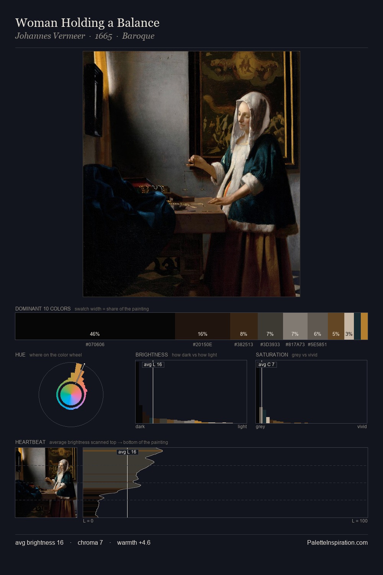Pick the 7% dark grey swatch above #3D3933
The image size is (383, 575).
click(270, 326)
